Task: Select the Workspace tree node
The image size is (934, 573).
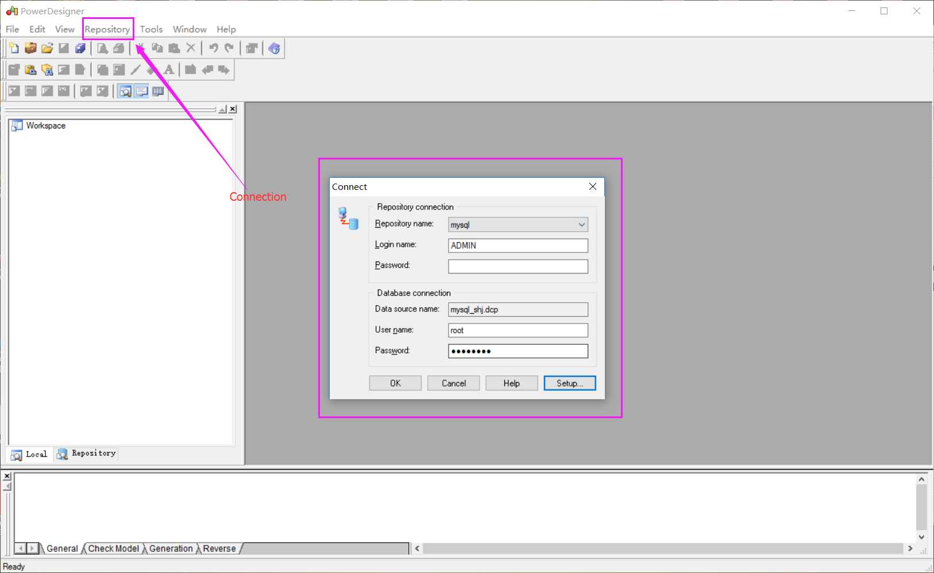Action: tap(46, 126)
